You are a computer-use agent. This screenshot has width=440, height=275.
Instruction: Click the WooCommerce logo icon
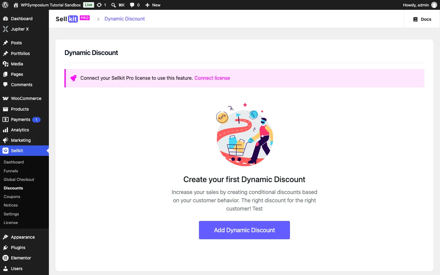tap(5, 98)
